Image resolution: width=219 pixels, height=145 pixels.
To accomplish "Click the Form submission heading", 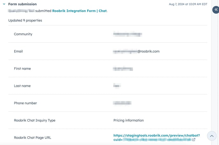I will (23, 4).
